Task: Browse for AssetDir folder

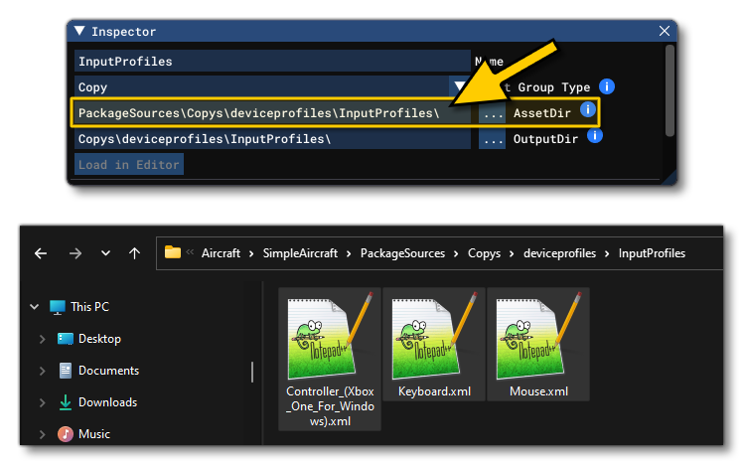Action: [x=493, y=113]
